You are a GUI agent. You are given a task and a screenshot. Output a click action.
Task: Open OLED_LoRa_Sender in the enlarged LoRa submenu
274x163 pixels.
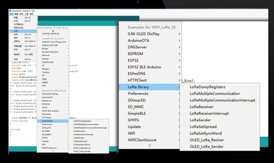[x=206, y=146]
